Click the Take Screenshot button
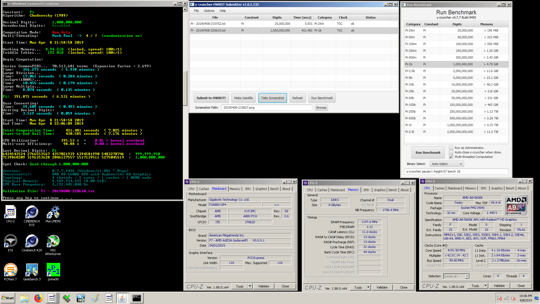The width and height of the screenshot is (540, 304). click(x=273, y=98)
